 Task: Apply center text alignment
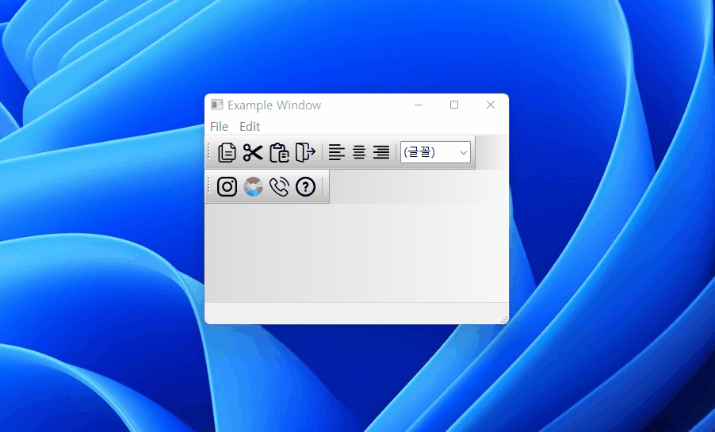point(359,152)
